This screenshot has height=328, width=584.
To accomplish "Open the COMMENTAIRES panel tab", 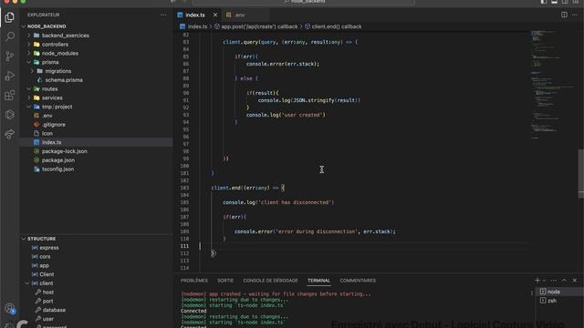I will coord(358,281).
